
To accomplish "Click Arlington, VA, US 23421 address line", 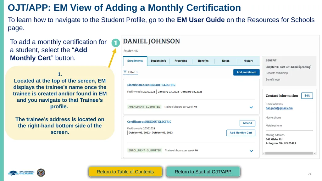I will [281, 143].
